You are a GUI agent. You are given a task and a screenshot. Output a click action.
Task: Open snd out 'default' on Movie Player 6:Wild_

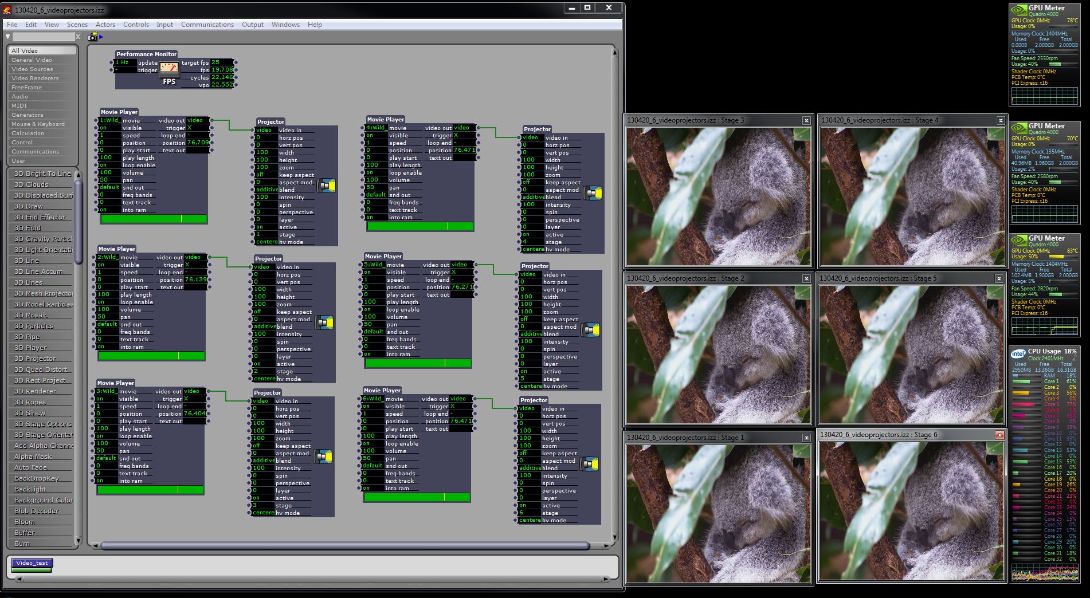pyautogui.click(x=373, y=466)
